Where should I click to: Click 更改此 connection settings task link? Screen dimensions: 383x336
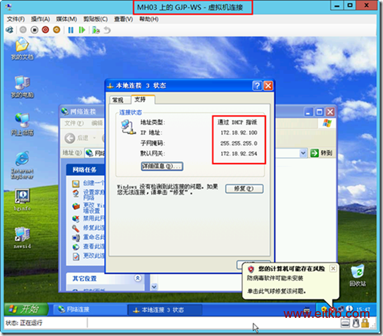point(89,256)
